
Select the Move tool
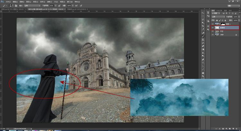(x=203, y=13)
